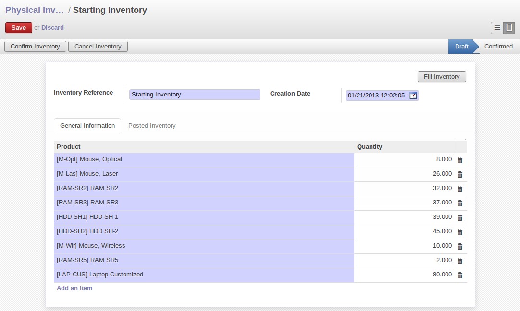The height and width of the screenshot is (311, 520).
Task: Remove the RAM SR2 line item
Action: [459, 189]
